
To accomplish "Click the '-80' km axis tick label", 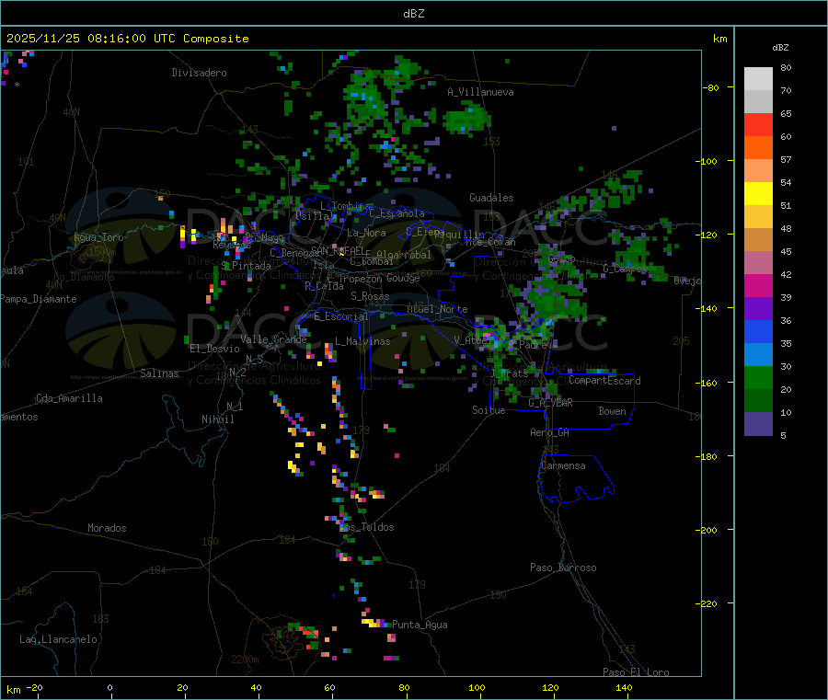I will tap(711, 88).
